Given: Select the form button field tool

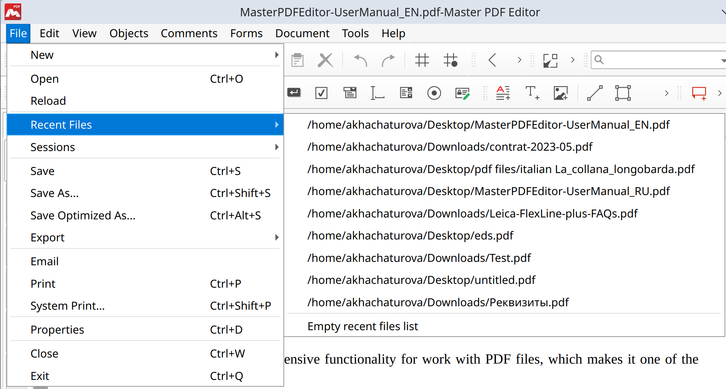Looking at the screenshot, I should [x=294, y=93].
